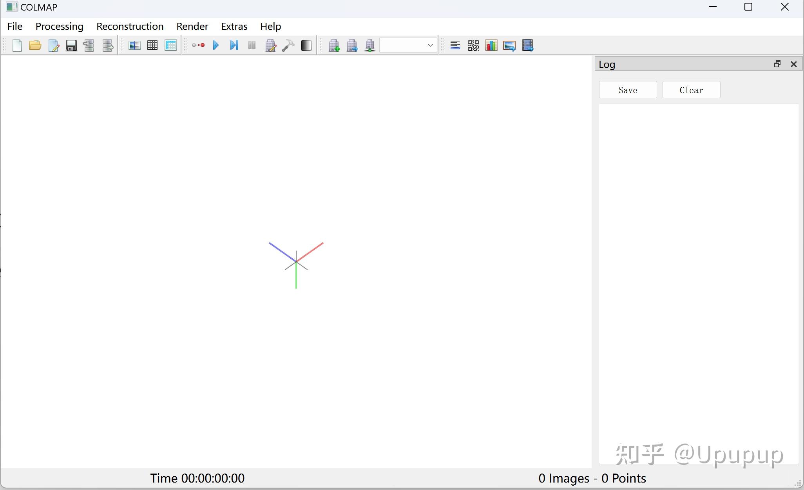This screenshot has height=490, width=804.
Task: Open the Database management window
Action: [x=171, y=45]
